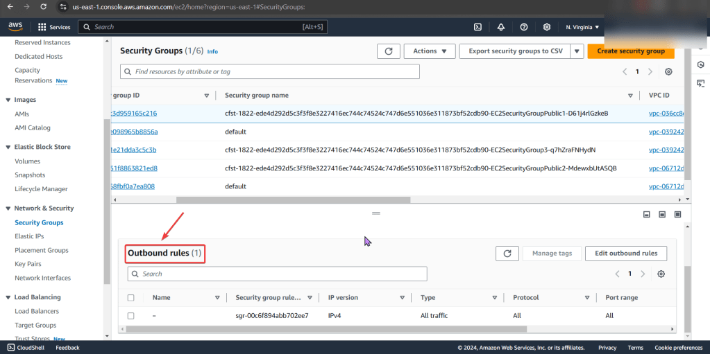This screenshot has width=710, height=354.
Task: Maximize the bottom details split panel
Action: tap(677, 215)
